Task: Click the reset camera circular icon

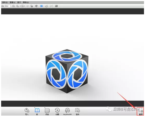Action: pyautogui.click(x=28, y=6)
